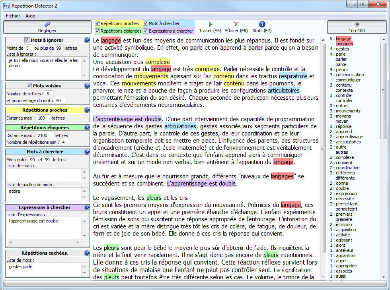Select 'pleurs' entry in the Top-100 list

(341, 70)
